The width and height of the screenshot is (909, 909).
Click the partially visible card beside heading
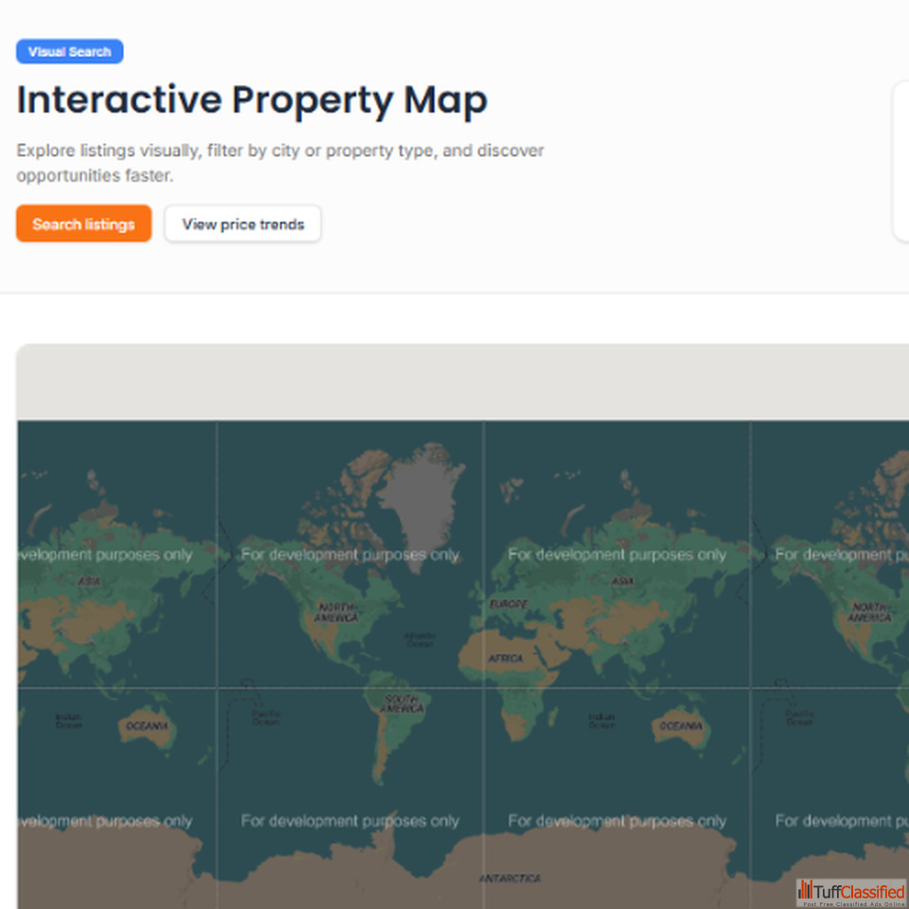pyautogui.click(x=900, y=161)
